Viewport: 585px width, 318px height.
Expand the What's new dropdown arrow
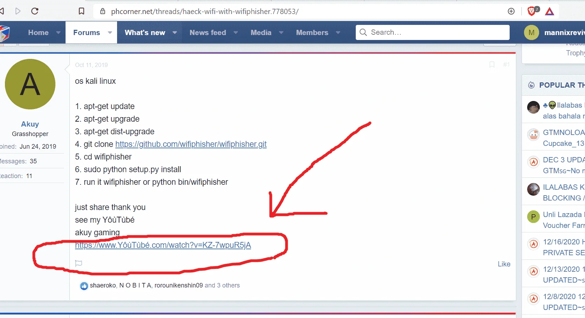click(174, 33)
